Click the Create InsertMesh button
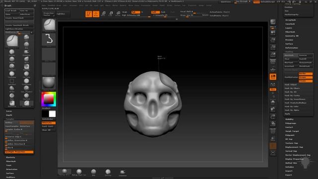Screen dimensions: 318x179 pos(19,18)
